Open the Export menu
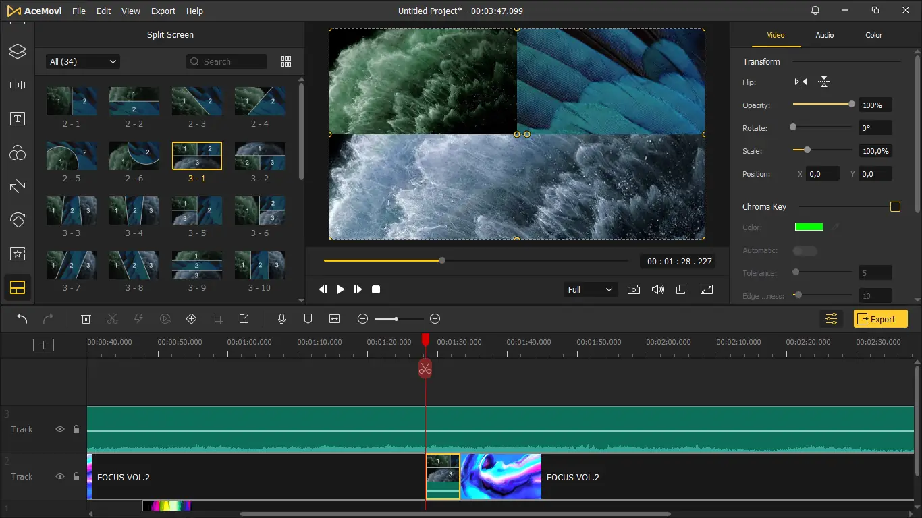 click(163, 11)
